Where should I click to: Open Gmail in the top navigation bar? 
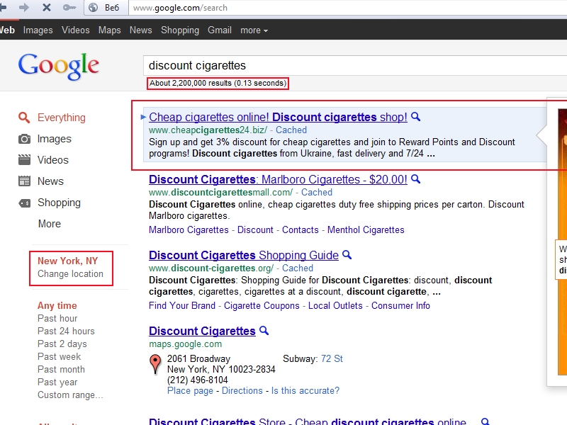click(x=220, y=30)
